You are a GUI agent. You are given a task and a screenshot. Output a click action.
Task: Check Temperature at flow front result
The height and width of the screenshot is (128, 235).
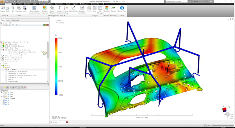point(6,73)
